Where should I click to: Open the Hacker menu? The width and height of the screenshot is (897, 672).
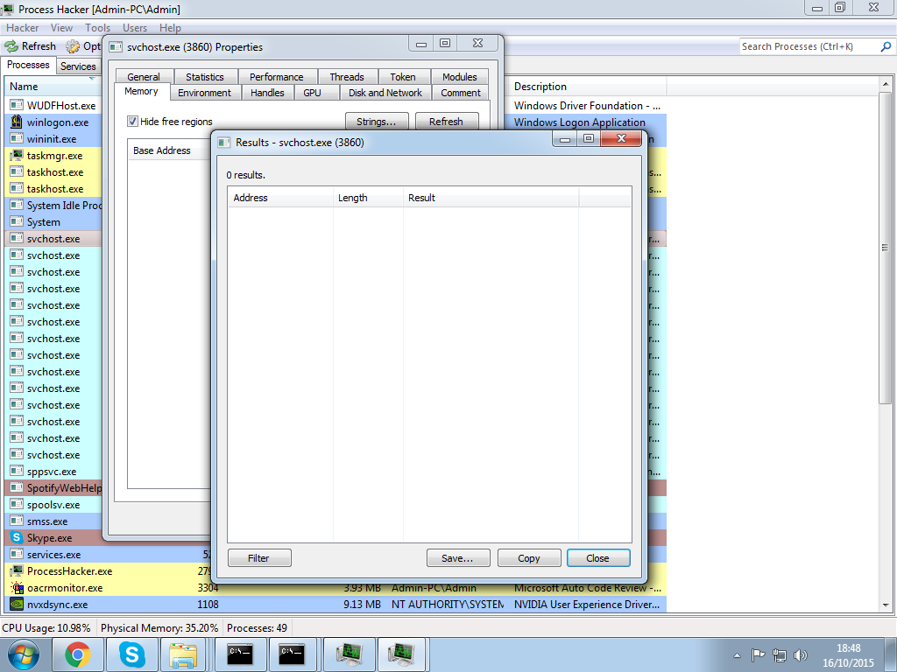coord(23,28)
